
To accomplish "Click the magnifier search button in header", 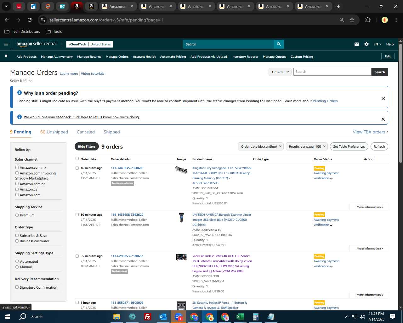I will click(x=279, y=44).
